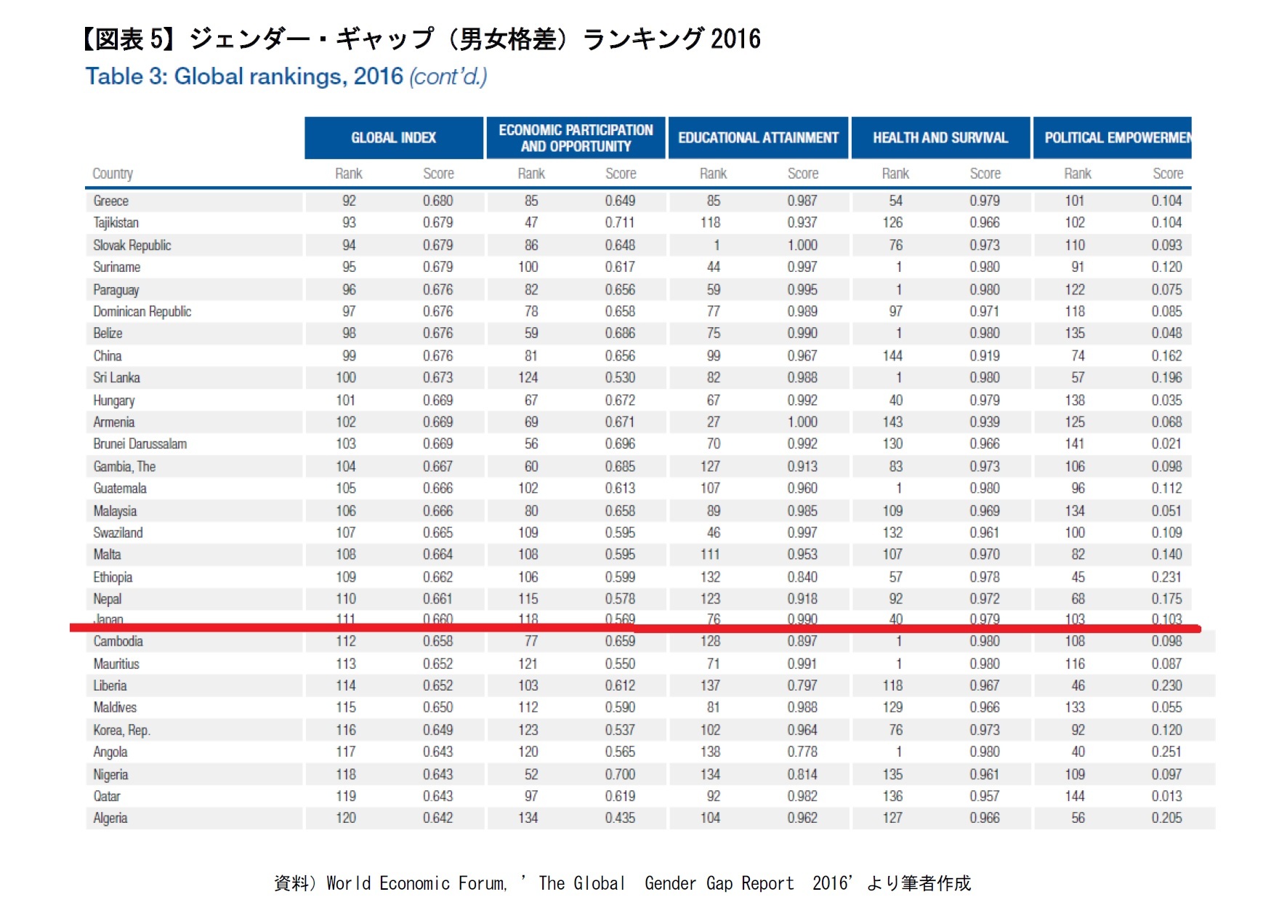
Task: Select the Korea, Rep. country name
Action: (121, 729)
